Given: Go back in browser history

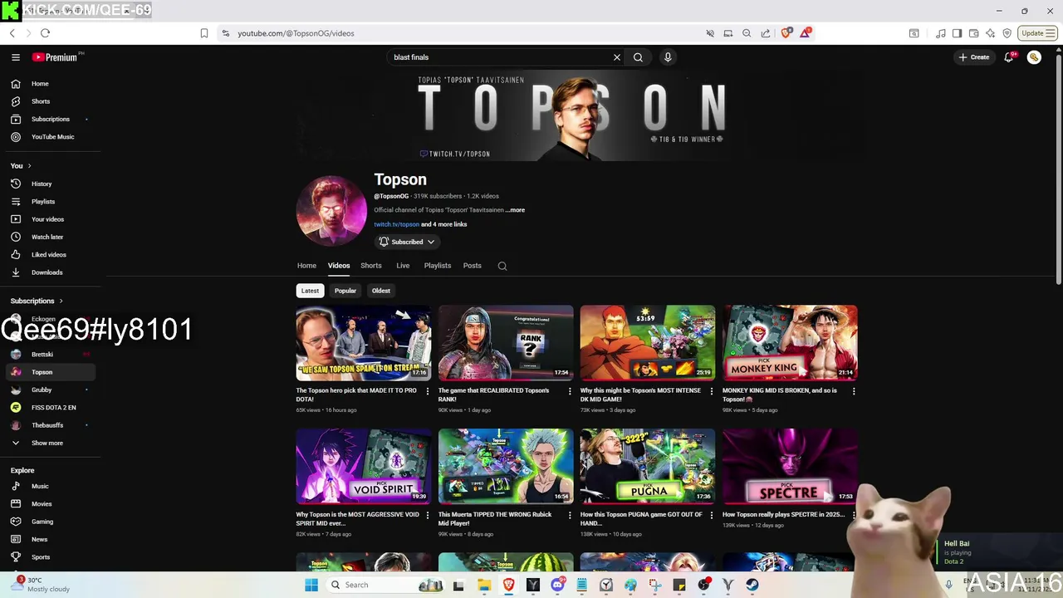Looking at the screenshot, I should click(x=12, y=33).
